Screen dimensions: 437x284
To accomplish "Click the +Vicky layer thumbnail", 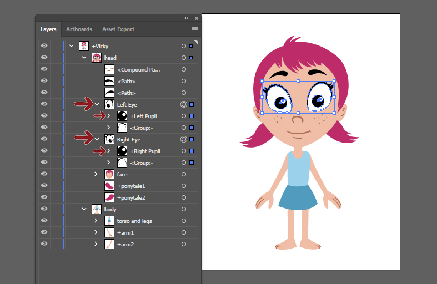I will tap(84, 46).
